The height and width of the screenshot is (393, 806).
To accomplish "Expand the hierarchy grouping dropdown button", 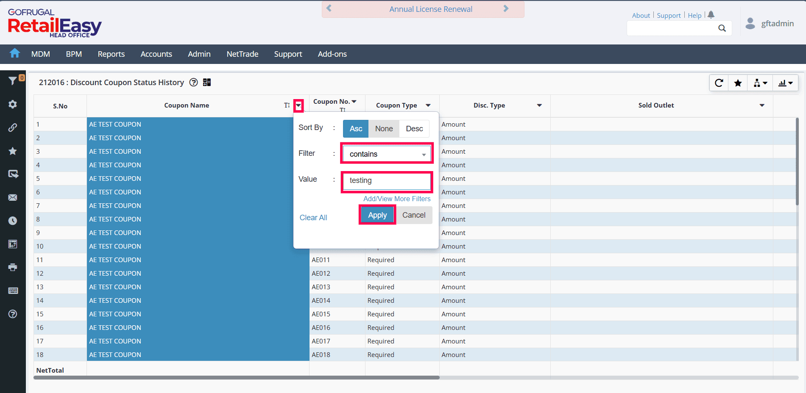I will tap(760, 83).
